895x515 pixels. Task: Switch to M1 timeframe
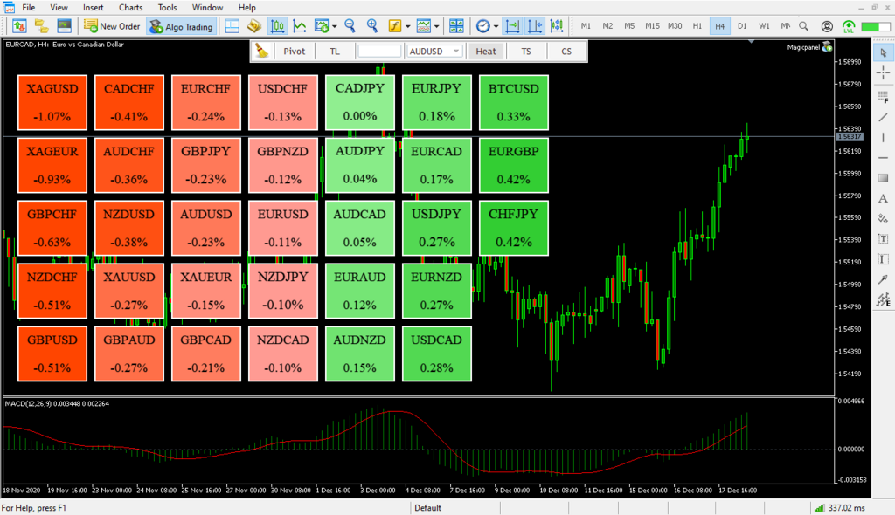tap(586, 26)
